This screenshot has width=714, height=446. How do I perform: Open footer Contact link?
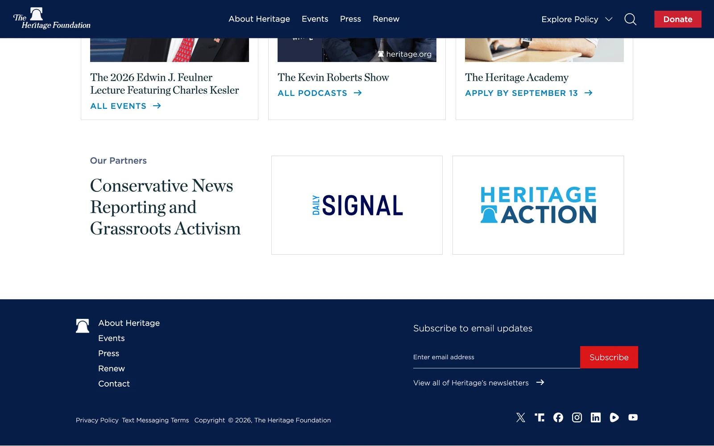114,384
